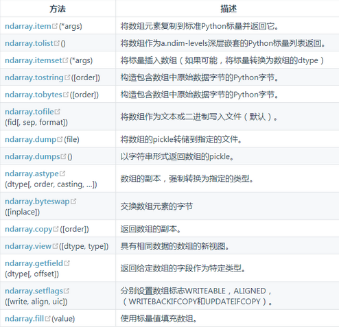The height and width of the screenshot is (327, 339).
Task: Open the ndarray.copy method link
Action: [x=29, y=229]
